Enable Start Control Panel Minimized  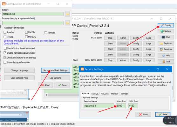click(5, 48)
